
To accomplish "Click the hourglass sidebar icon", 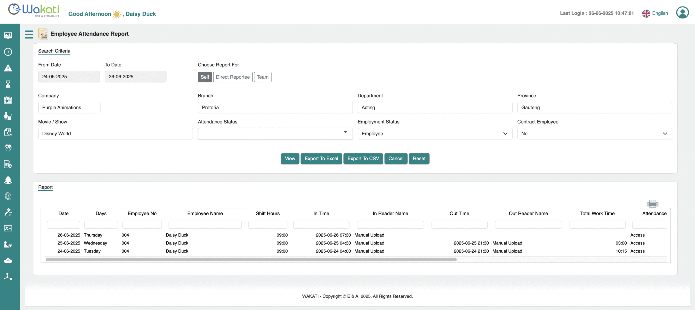I will coord(8,84).
